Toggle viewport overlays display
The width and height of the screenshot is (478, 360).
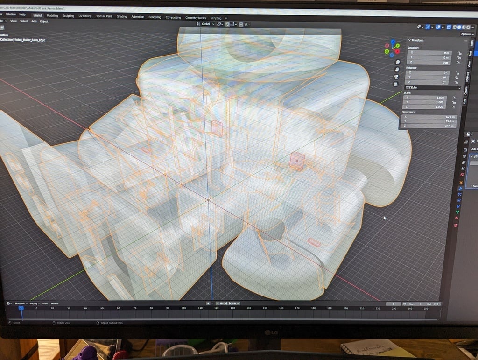(x=438, y=27)
